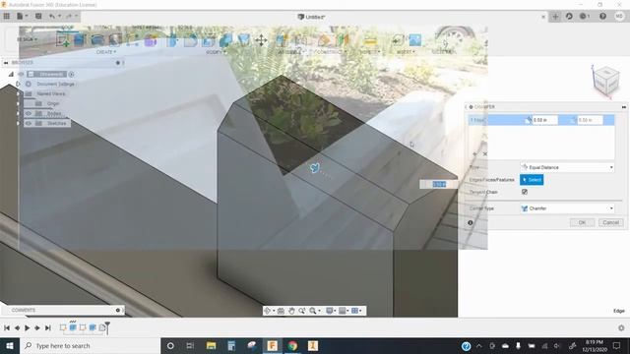Open timeline settings gear
The width and height of the screenshot is (630, 354).
click(x=621, y=327)
